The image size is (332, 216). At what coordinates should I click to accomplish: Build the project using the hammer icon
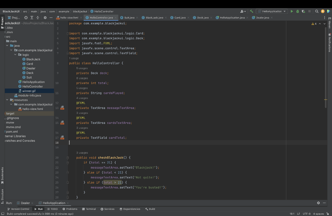pos(251,11)
